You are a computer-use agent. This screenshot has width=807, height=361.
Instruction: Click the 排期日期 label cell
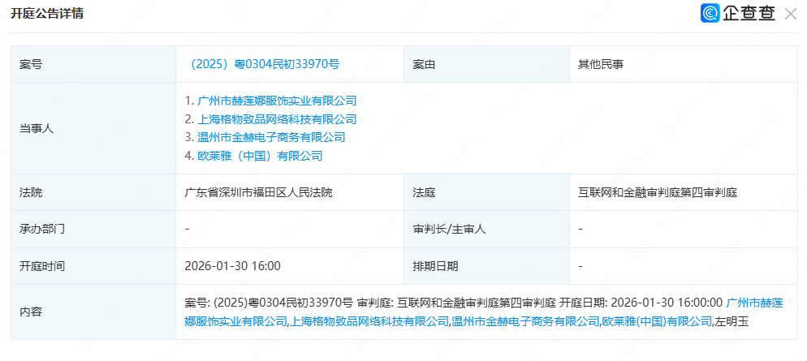pyautogui.click(x=435, y=266)
